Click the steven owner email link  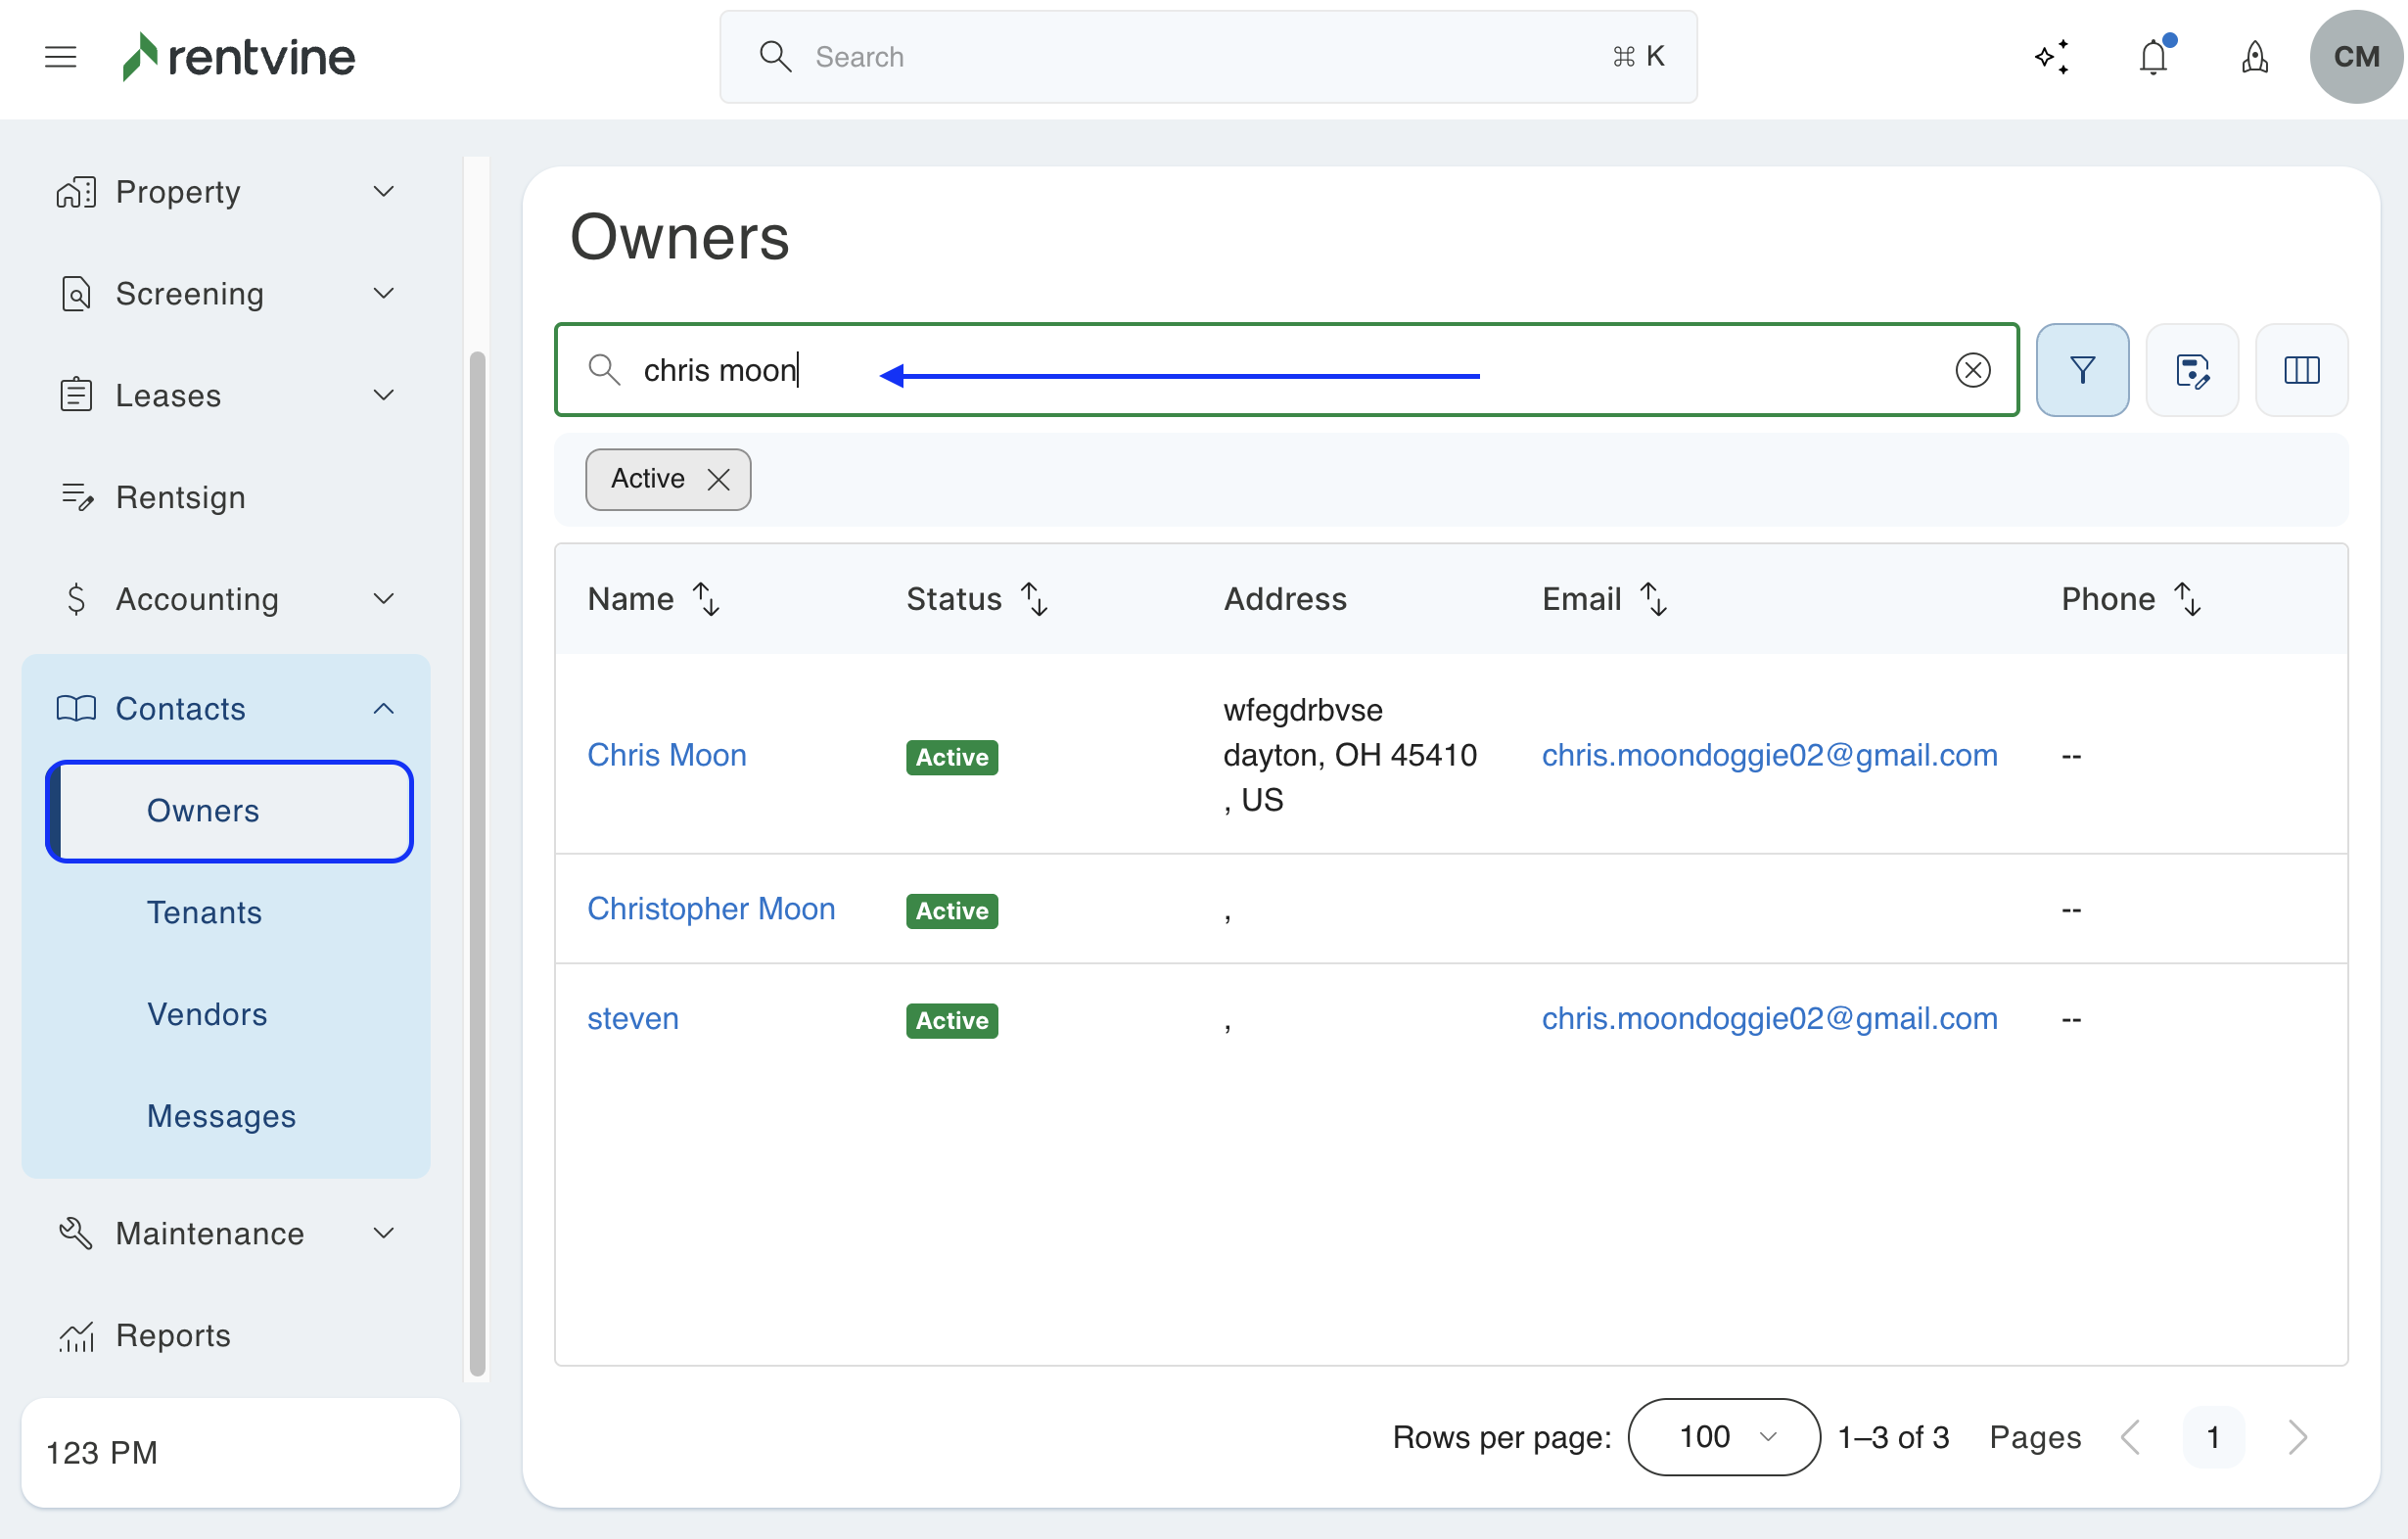(x=1768, y=1018)
